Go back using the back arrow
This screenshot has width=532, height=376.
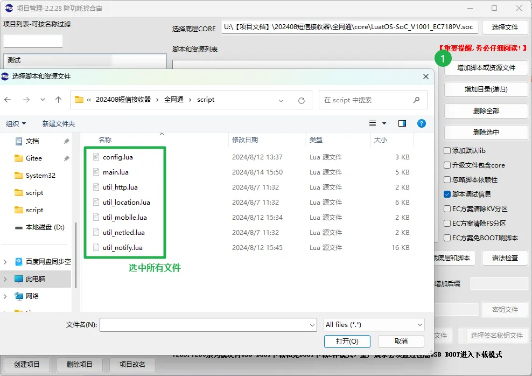8,100
